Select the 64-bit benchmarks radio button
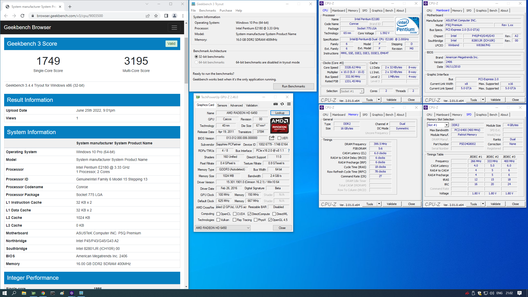This screenshot has width=528, height=297. [196, 62]
